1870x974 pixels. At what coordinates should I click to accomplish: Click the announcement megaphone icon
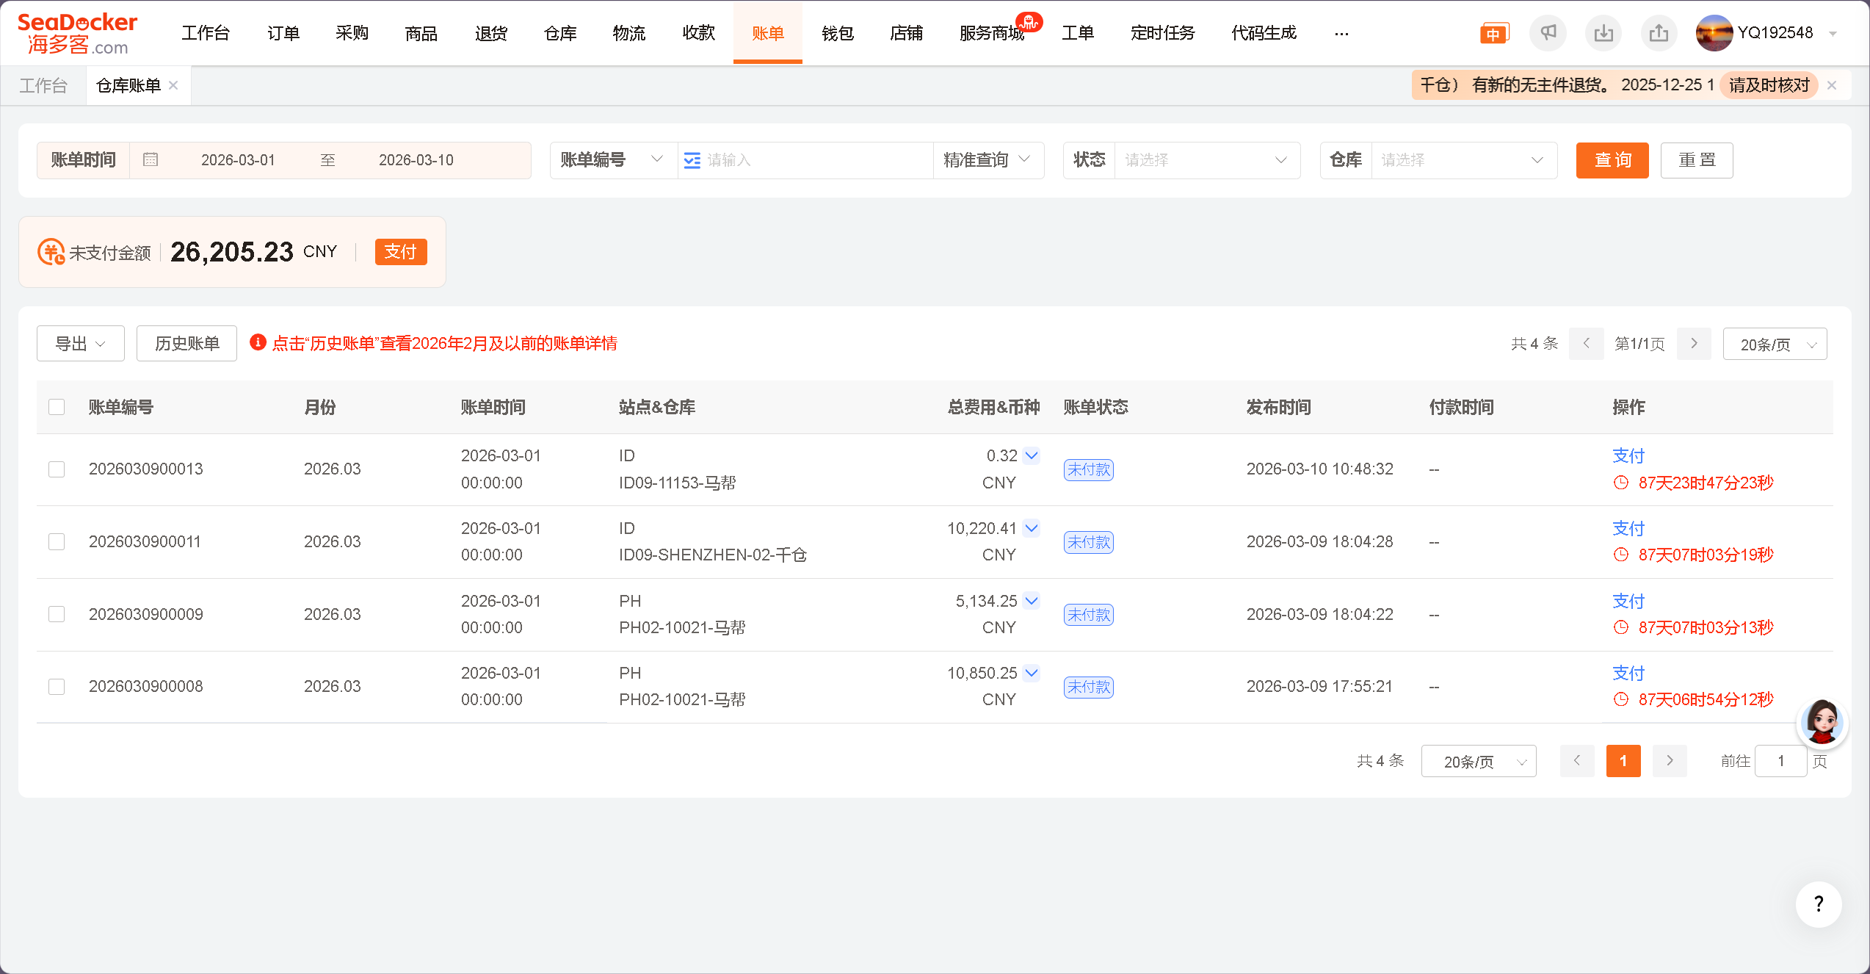coord(1548,33)
